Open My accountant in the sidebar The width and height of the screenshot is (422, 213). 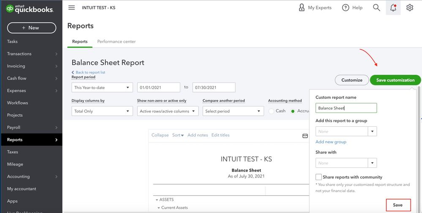coord(22,189)
